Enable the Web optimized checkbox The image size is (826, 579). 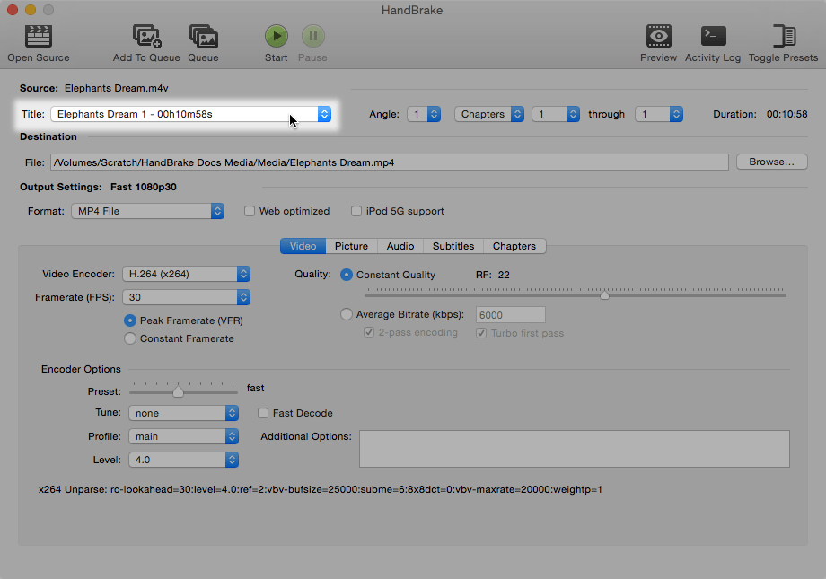tap(250, 211)
